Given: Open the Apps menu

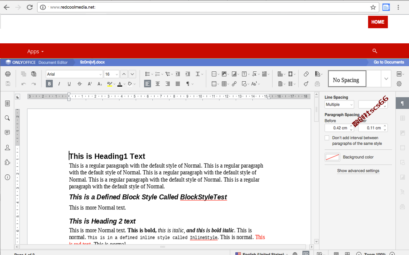Looking at the screenshot, I should 35,51.
